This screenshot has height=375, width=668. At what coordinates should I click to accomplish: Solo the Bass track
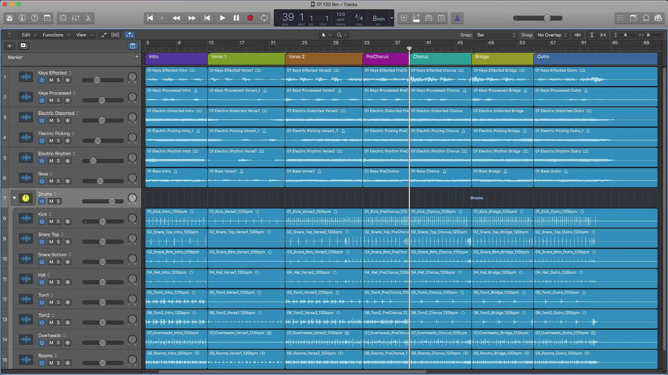pyautogui.click(x=58, y=181)
